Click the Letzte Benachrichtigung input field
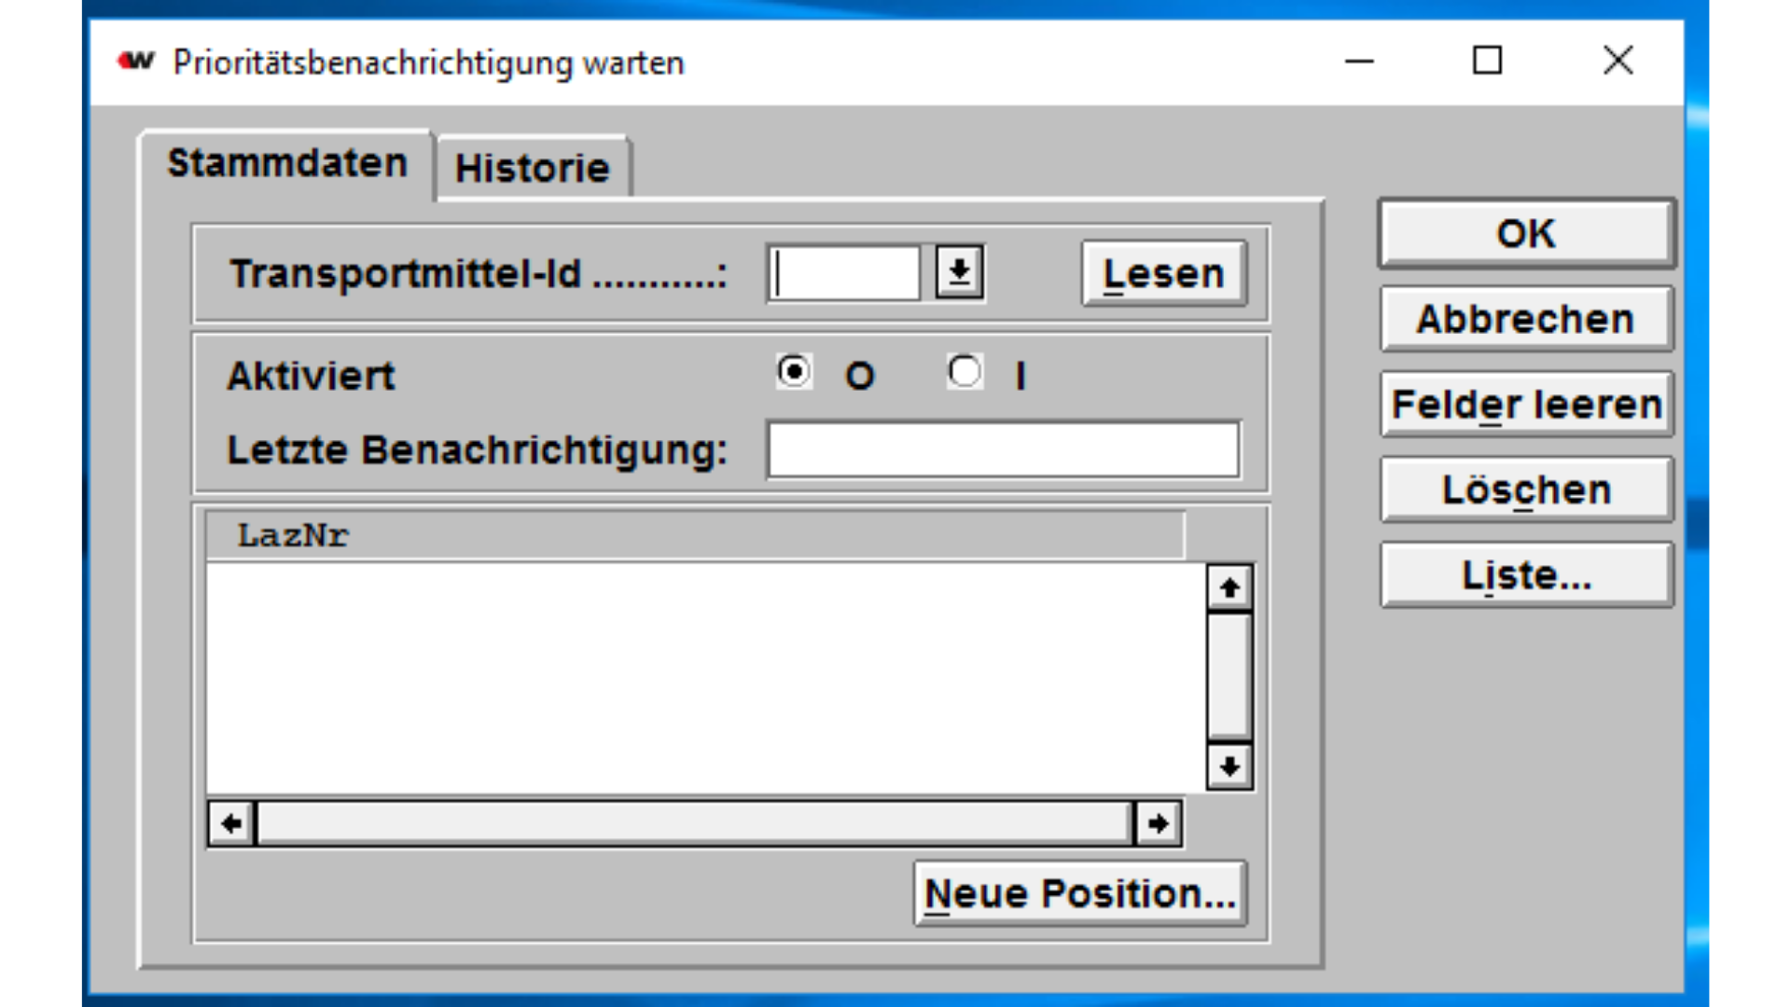 (1003, 449)
